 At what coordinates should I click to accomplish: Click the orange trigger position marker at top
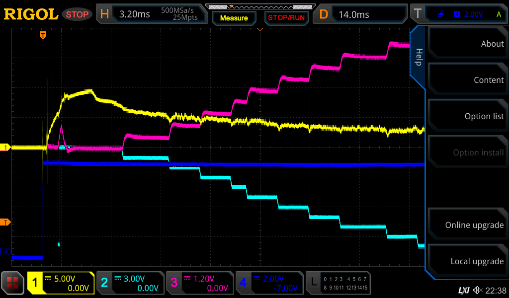click(x=43, y=35)
